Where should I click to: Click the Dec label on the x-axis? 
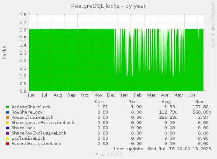click(111, 95)
